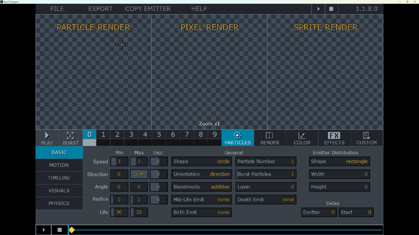The image size is (419, 235).
Task: Open the FILE menu
Action: click(x=57, y=9)
